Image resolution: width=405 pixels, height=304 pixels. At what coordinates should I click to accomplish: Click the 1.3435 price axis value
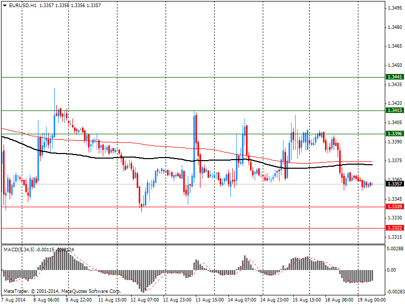395,85
